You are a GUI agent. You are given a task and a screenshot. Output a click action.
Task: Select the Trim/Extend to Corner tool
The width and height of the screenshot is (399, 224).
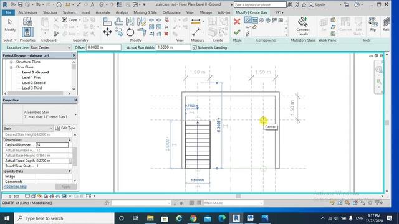tap(142, 32)
